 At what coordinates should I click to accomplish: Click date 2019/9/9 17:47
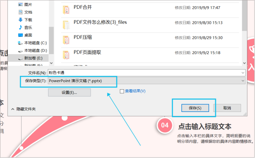click(x=206, y=8)
